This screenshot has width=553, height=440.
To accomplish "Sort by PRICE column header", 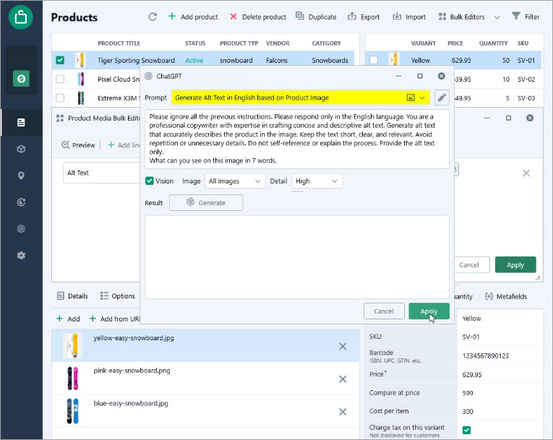I will pyautogui.click(x=455, y=43).
